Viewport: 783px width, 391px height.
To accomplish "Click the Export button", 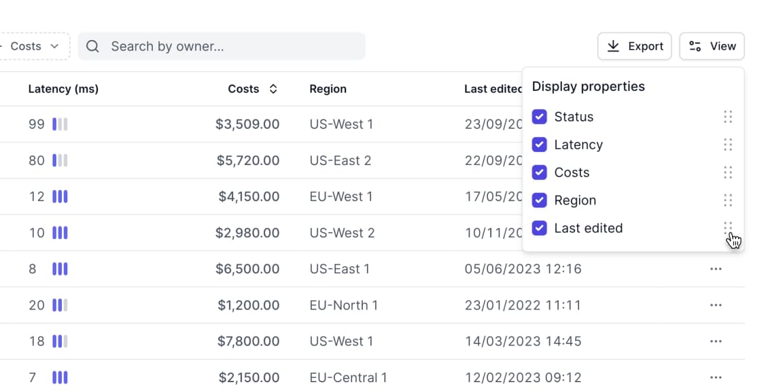I will [x=634, y=46].
